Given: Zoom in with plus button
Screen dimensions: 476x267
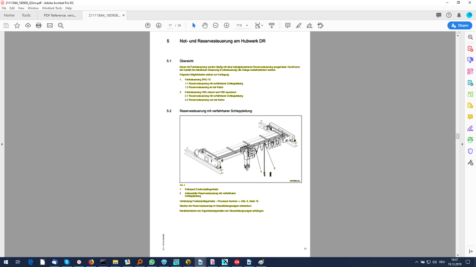Looking at the screenshot, I should point(226,26).
